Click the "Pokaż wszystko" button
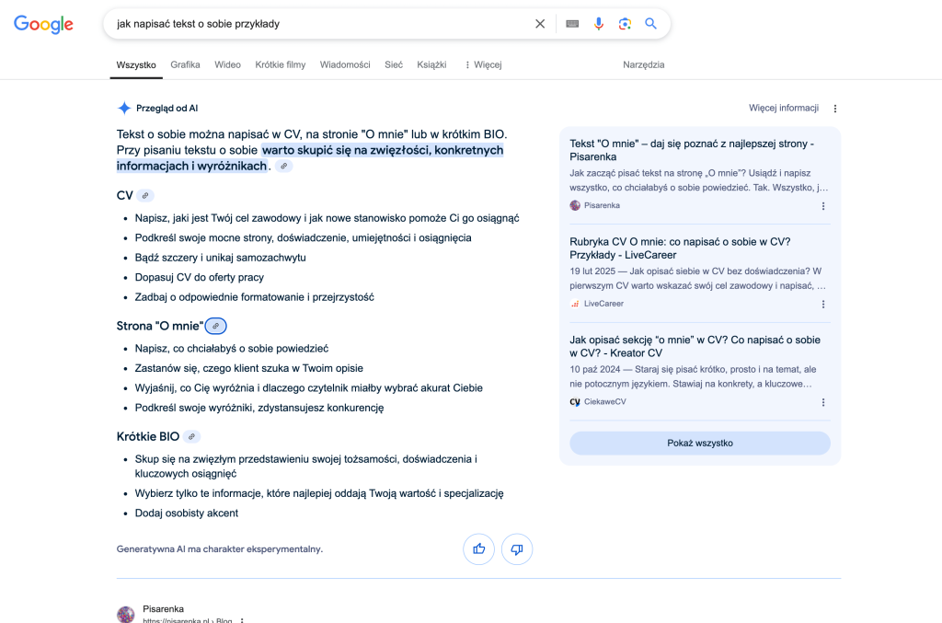Screen dimensions: 942x623 point(700,443)
